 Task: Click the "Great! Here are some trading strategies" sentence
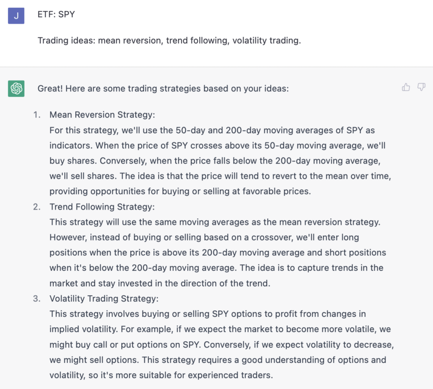coord(163,89)
